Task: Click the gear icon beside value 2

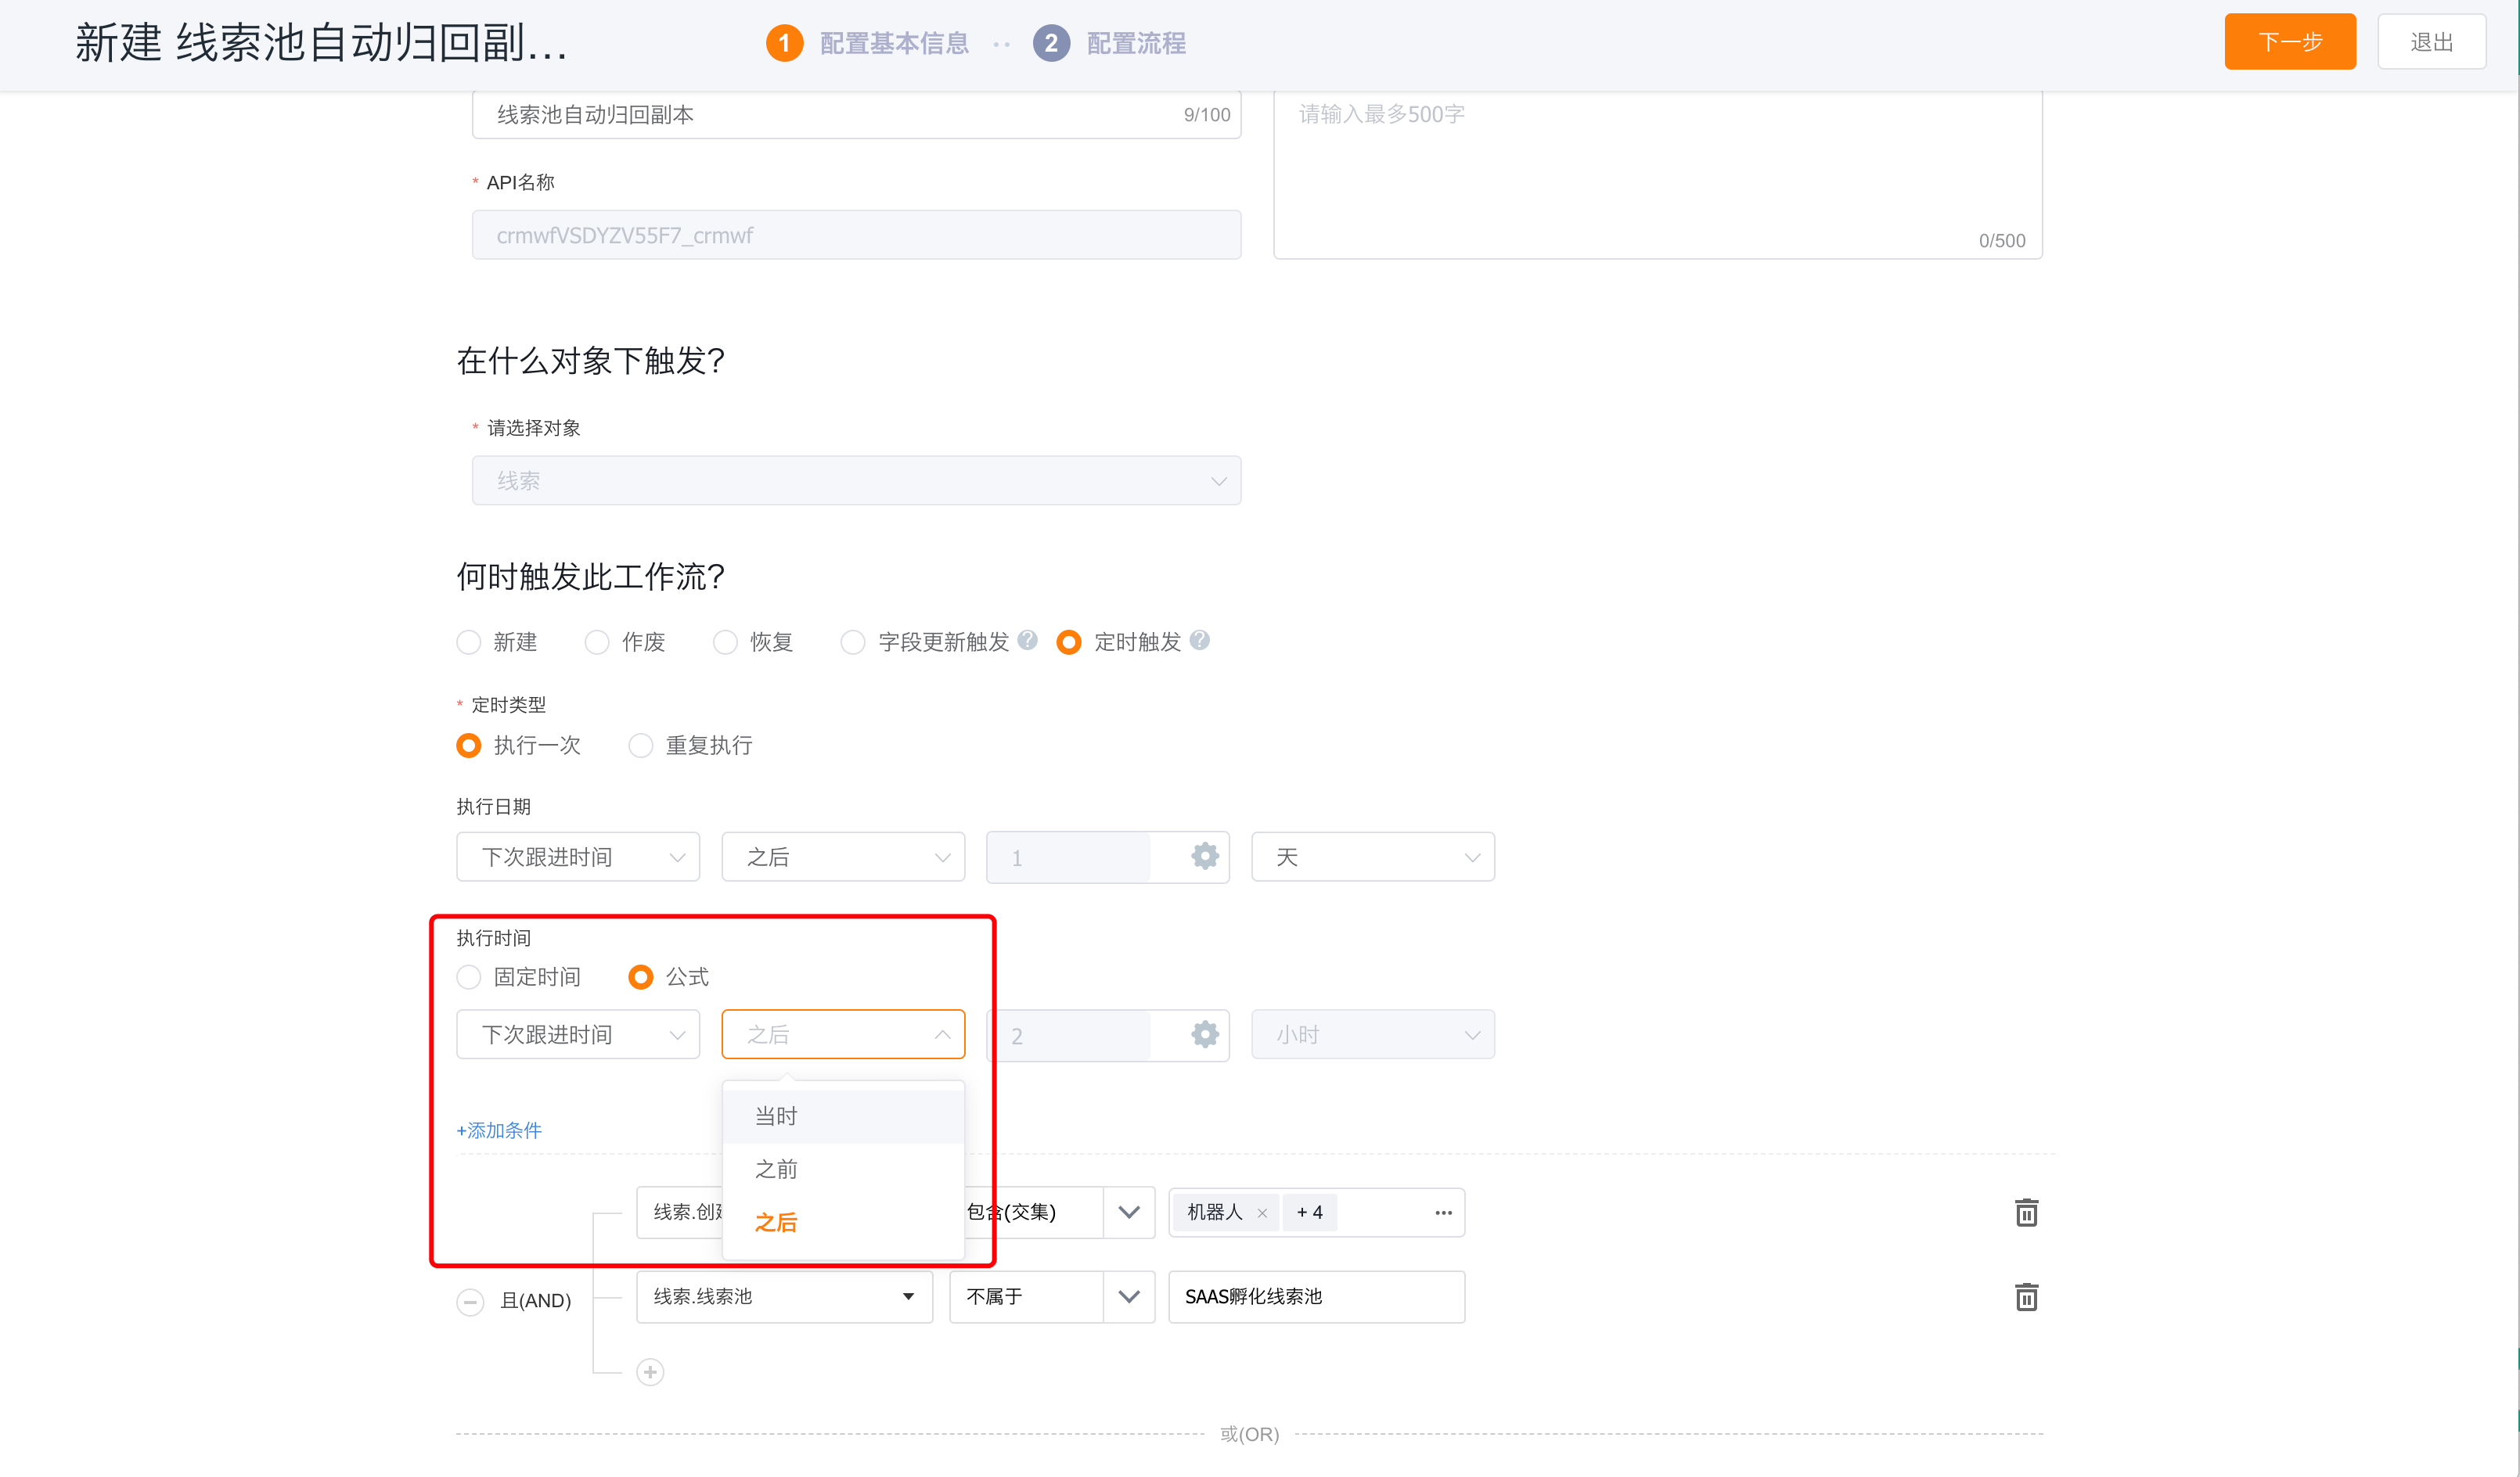Action: pyautogui.click(x=1205, y=1034)
